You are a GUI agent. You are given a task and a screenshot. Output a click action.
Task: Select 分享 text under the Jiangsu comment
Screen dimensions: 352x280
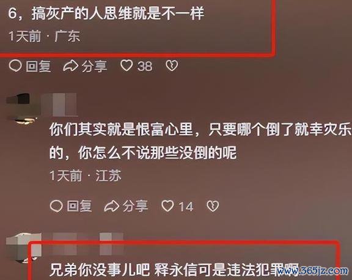point(135,206)
